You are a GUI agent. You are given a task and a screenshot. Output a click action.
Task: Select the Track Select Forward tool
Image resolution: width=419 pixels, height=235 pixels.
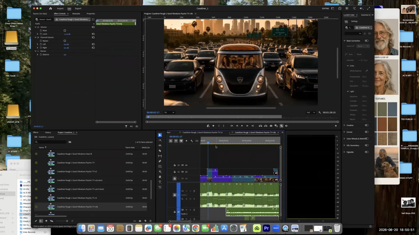point(160,140)
